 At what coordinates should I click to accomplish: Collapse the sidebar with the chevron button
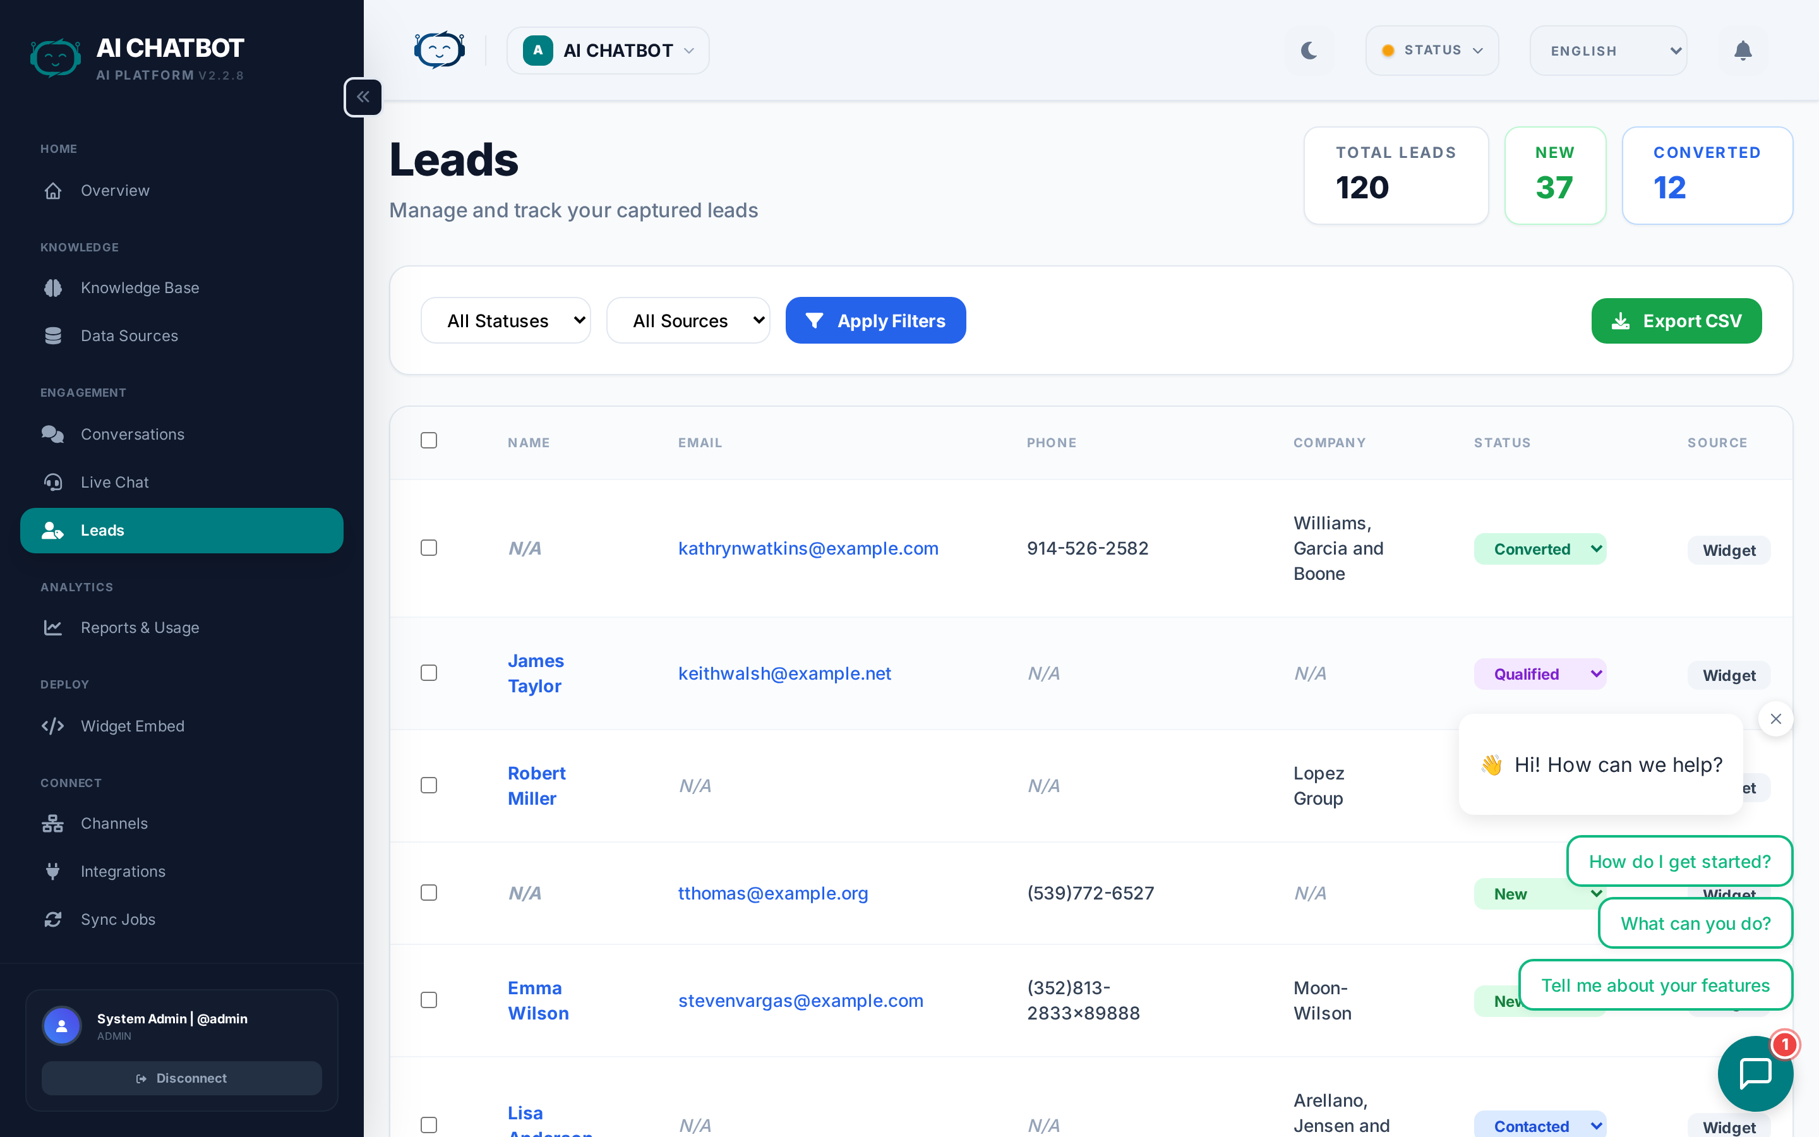[363, 96]
